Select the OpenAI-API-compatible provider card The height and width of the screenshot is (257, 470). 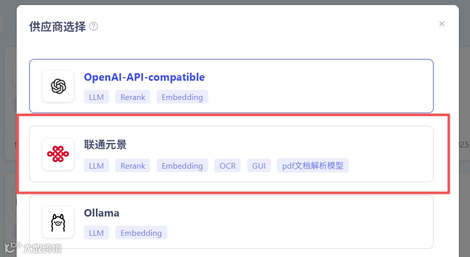(x=231, y=86)
